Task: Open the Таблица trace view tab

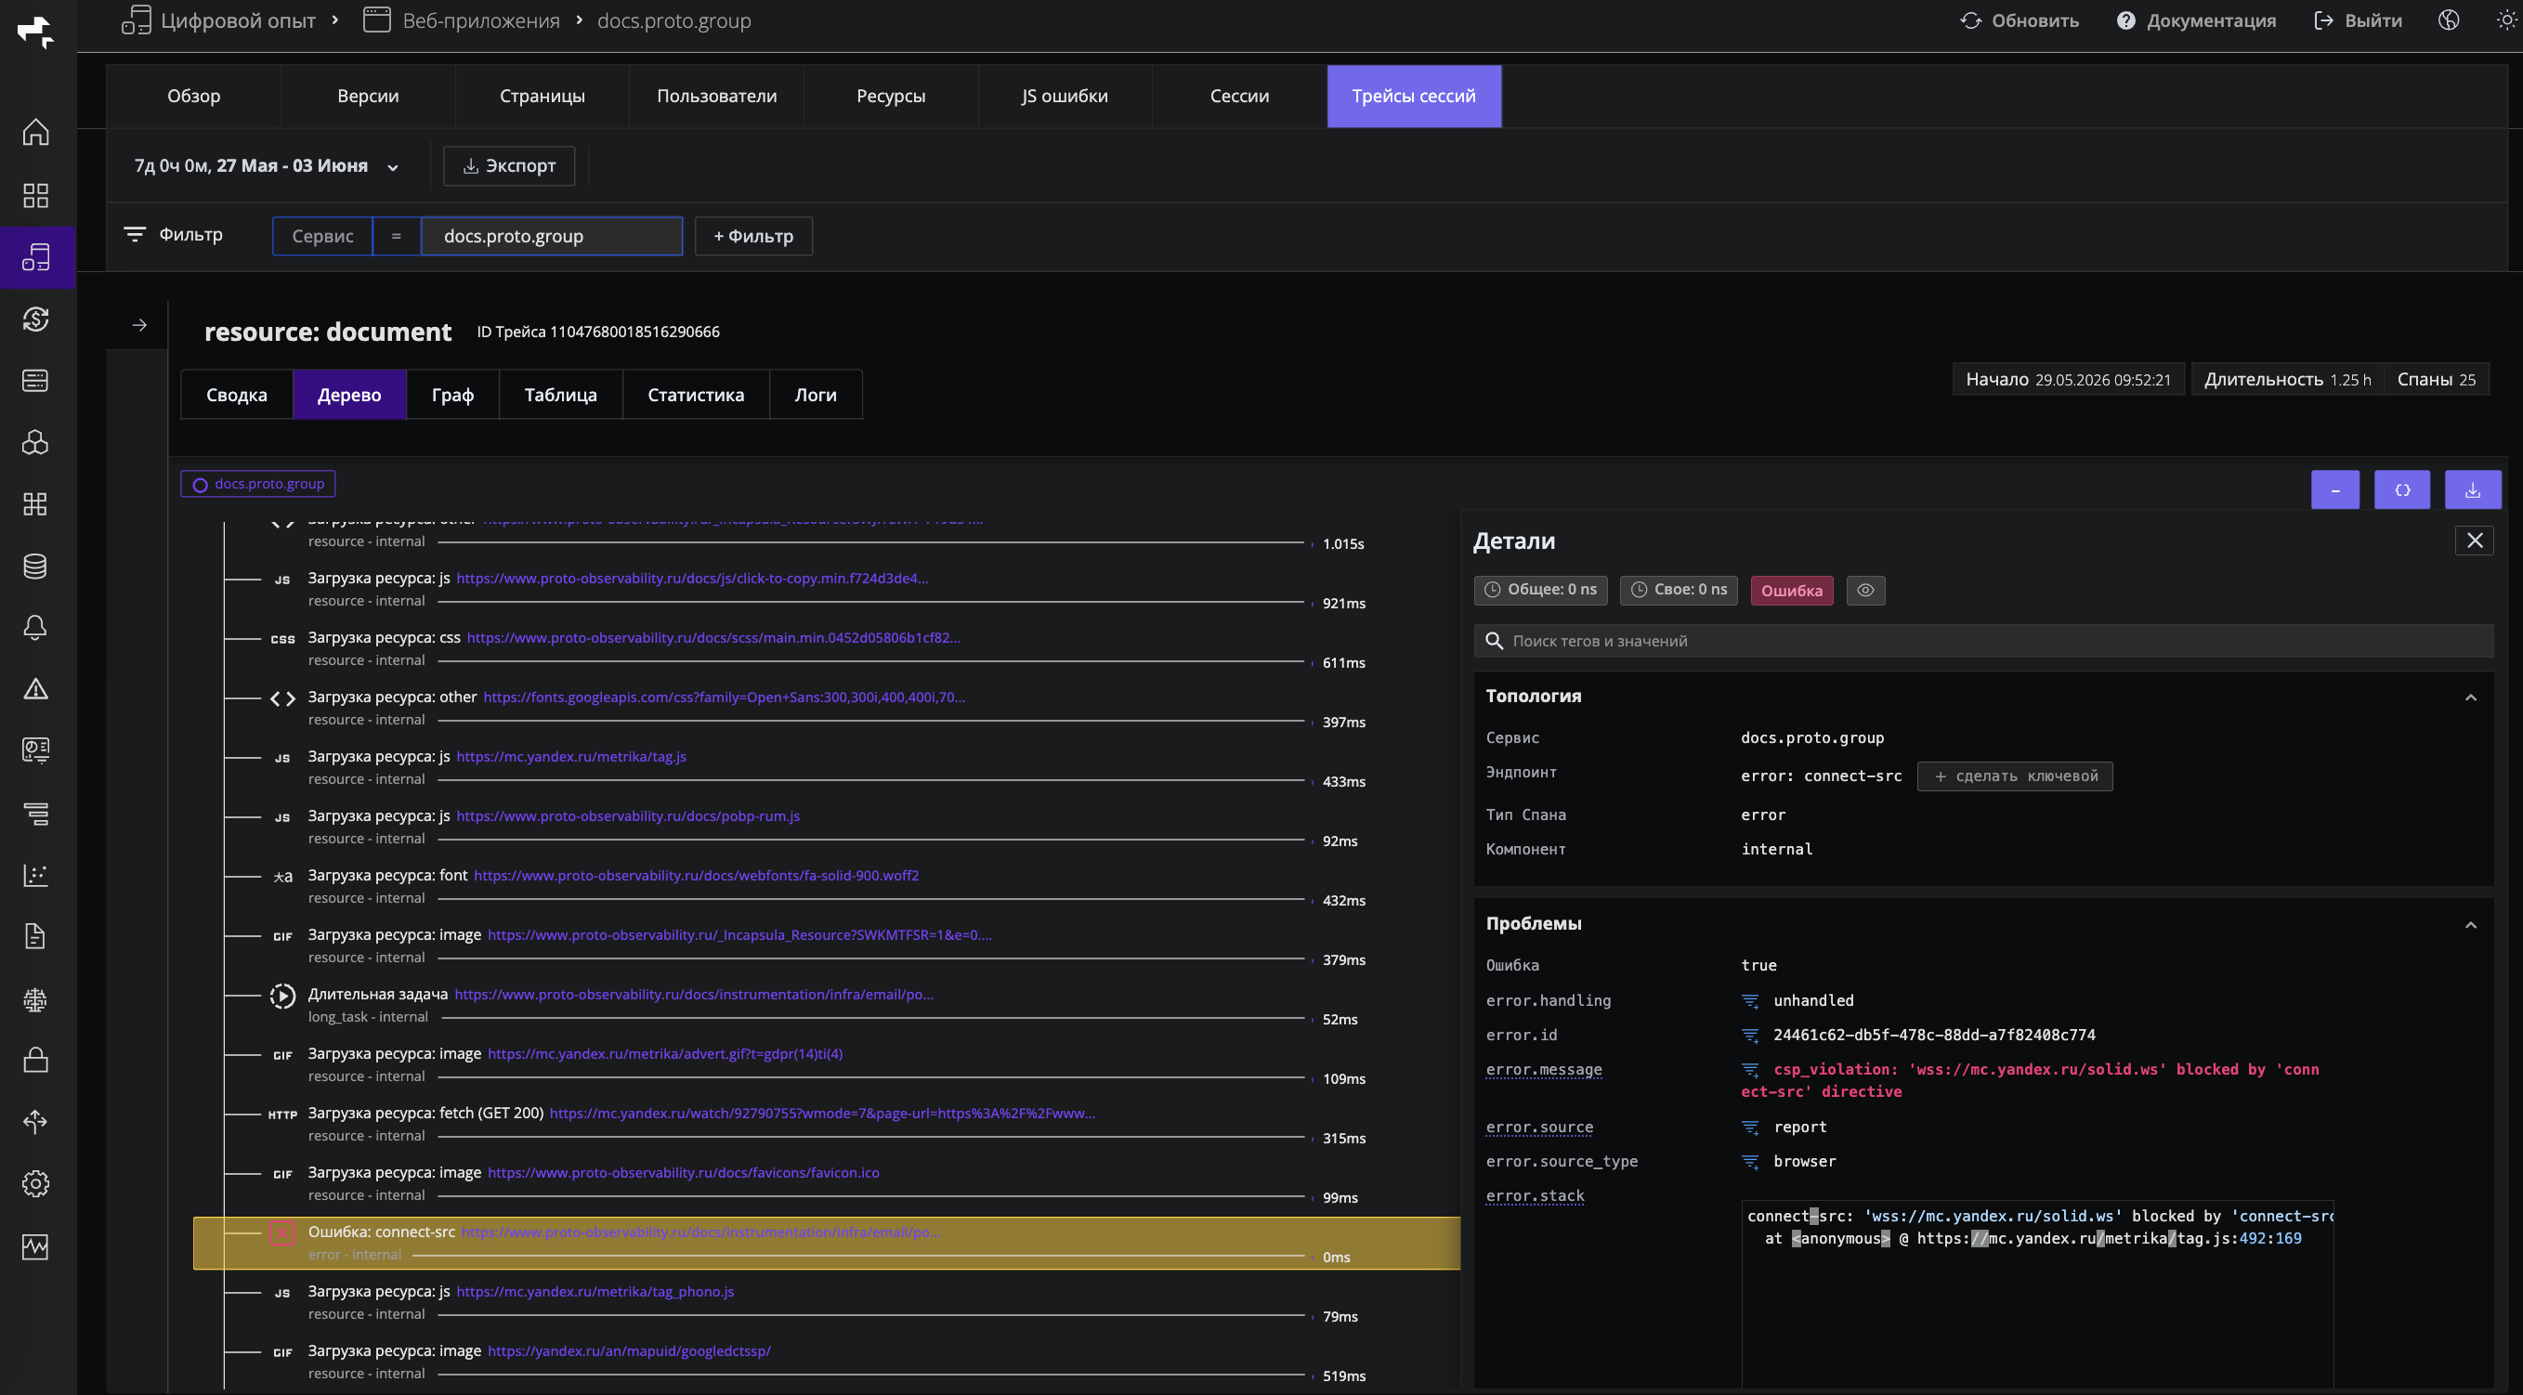Action: pyautogui.click(x=560, y=395)
